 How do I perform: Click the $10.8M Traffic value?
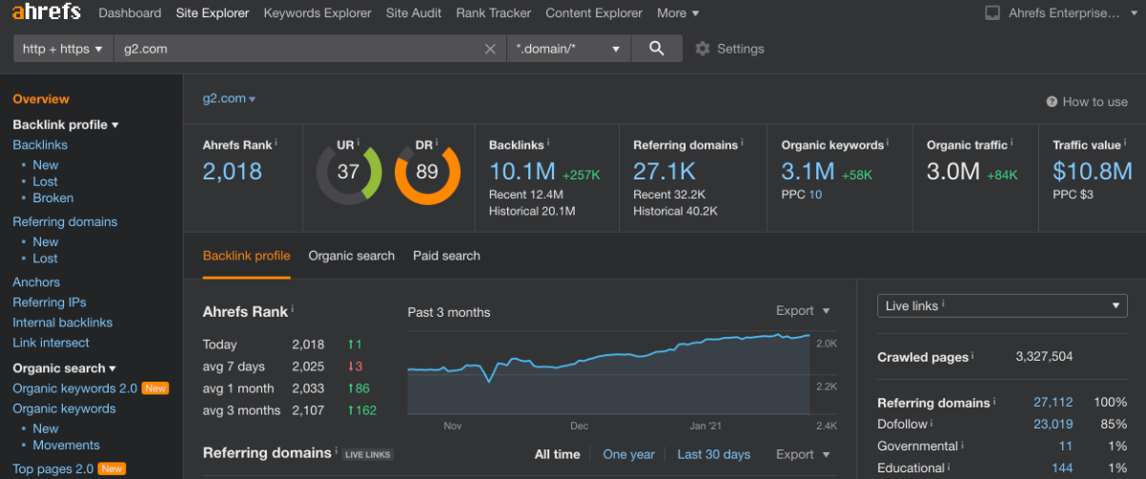[1093, 172]
